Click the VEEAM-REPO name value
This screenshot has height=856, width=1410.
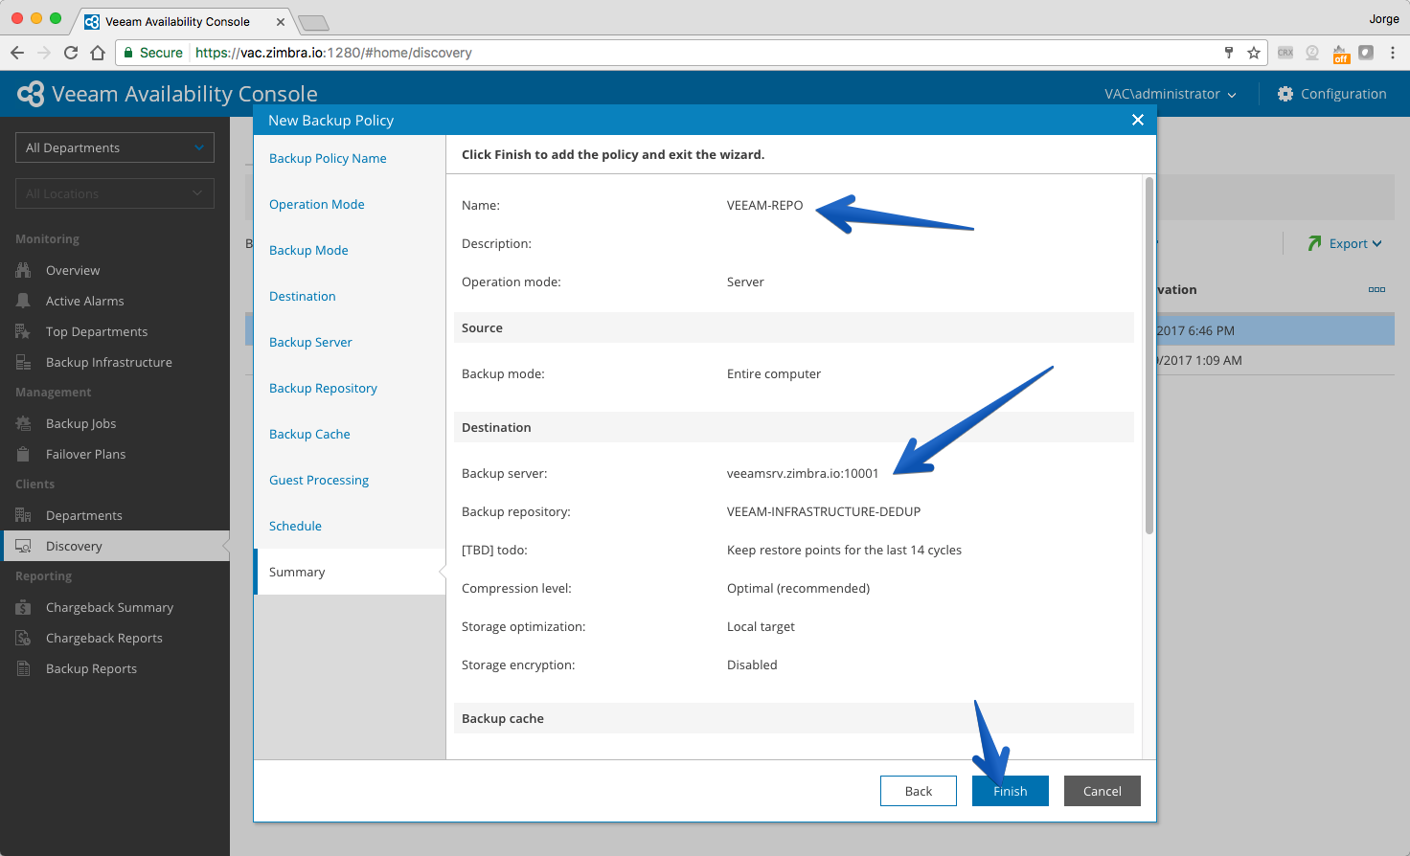[x=765, y=205]
